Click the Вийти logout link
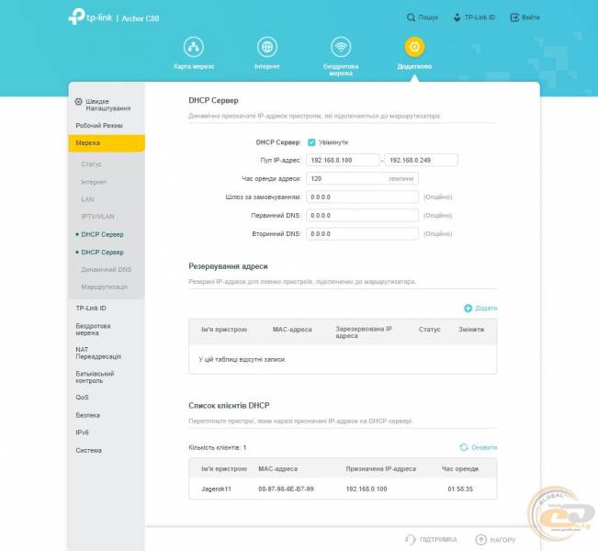 pyautogui.click(x=531, y=17)
